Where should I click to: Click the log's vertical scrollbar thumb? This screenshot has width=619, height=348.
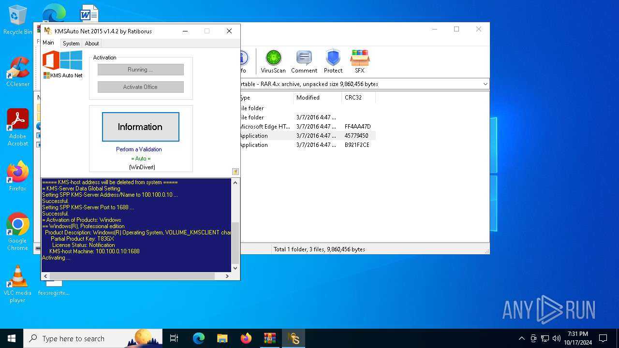coord(236,242)
